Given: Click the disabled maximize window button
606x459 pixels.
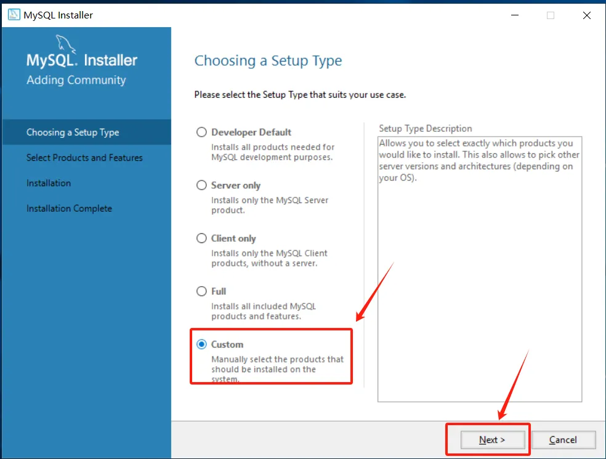Looking at the screenshot, I should (x=551, y=15).
